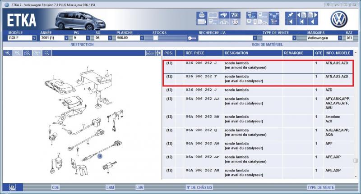Click the car on lift icon
Image resolution: width=361 pixels, height=194 pixels.
(224, 22)
